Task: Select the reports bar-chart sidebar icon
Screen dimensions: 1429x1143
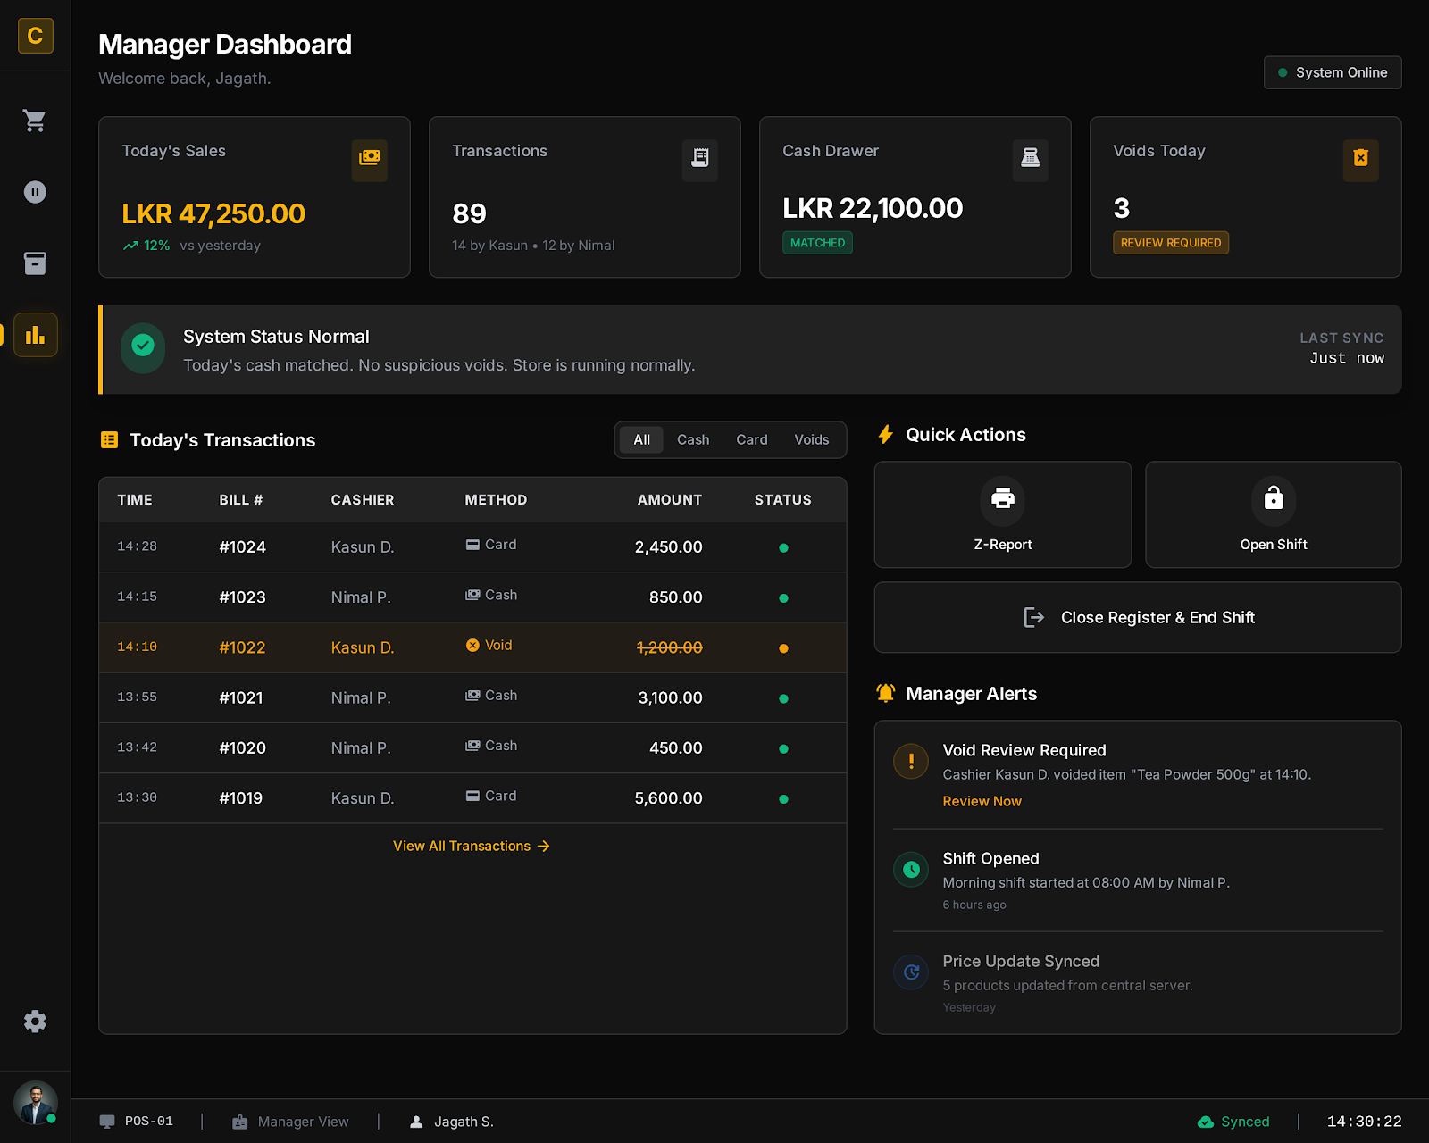Action: 35,334
